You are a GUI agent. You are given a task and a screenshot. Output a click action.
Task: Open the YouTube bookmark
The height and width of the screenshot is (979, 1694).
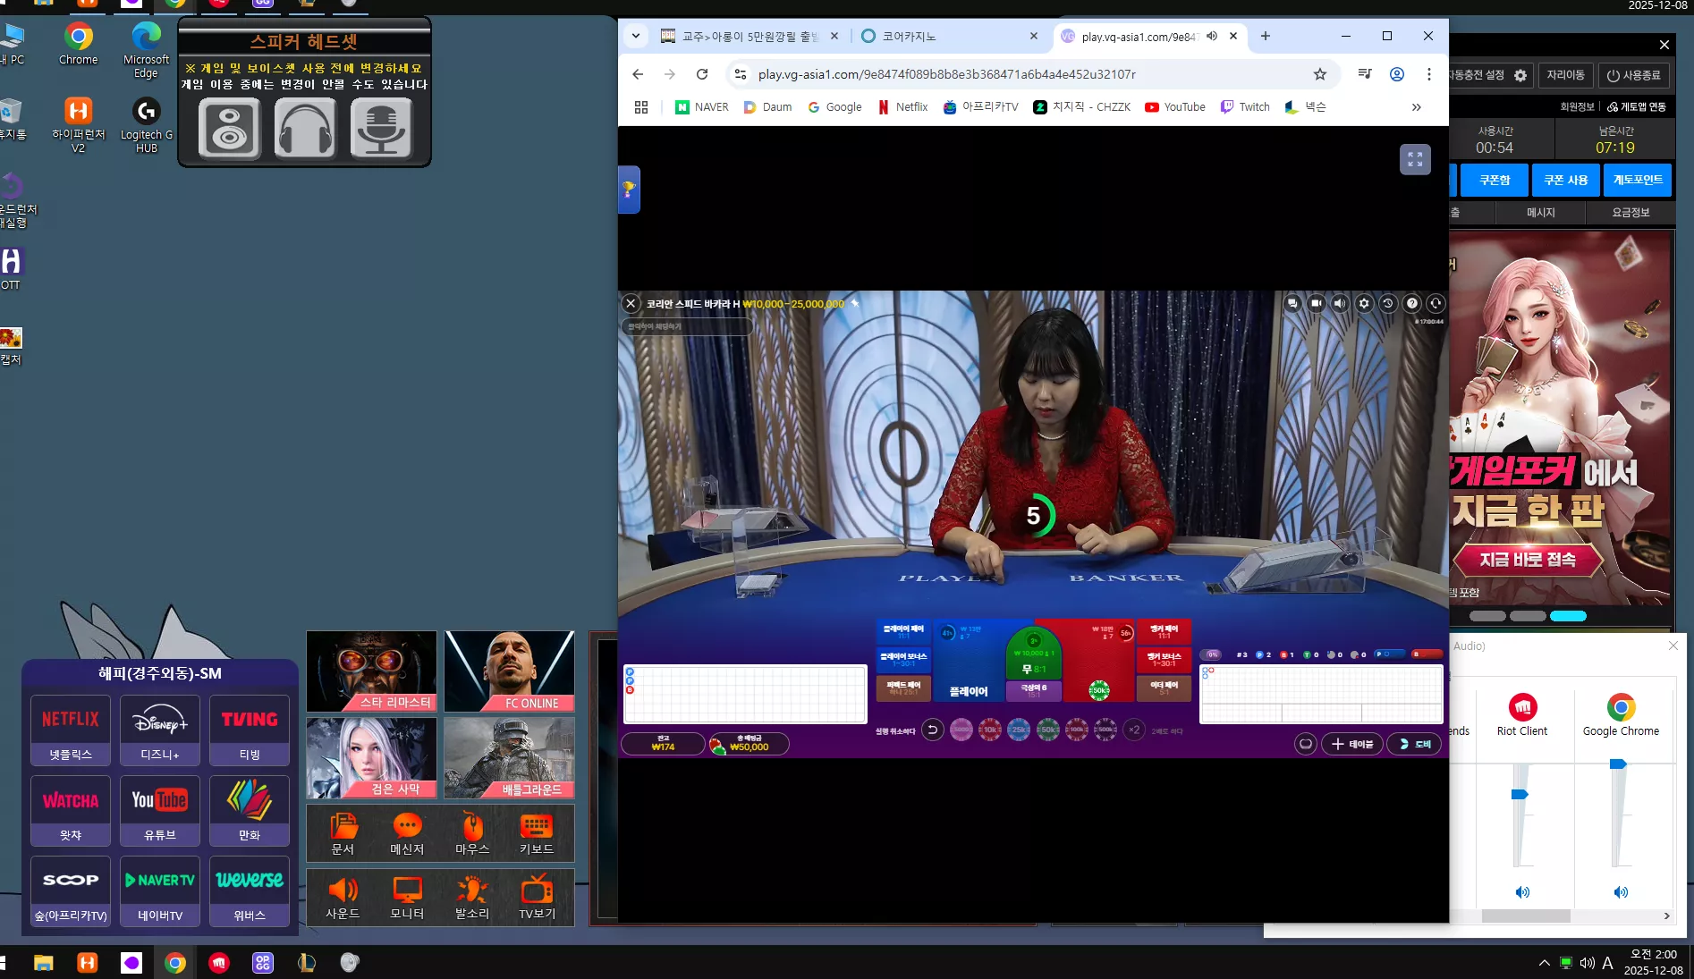click(1175, 106)
